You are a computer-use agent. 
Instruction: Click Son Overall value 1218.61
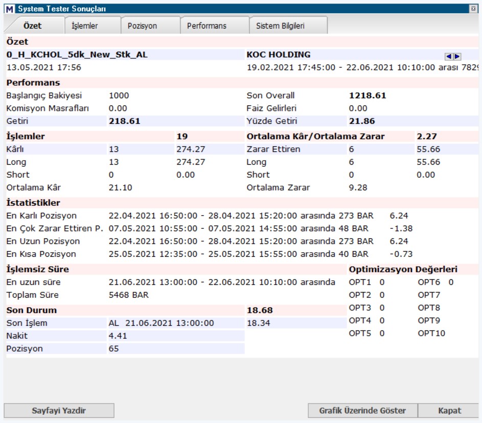coord(368,95)
